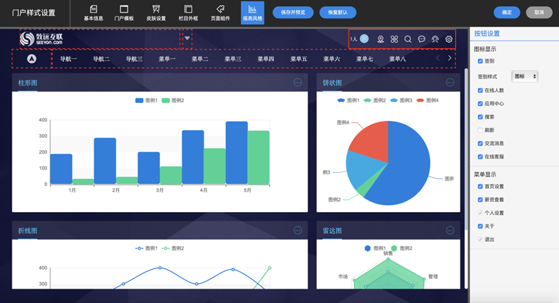Open the chat message bubble icon

tap(421, 39)
